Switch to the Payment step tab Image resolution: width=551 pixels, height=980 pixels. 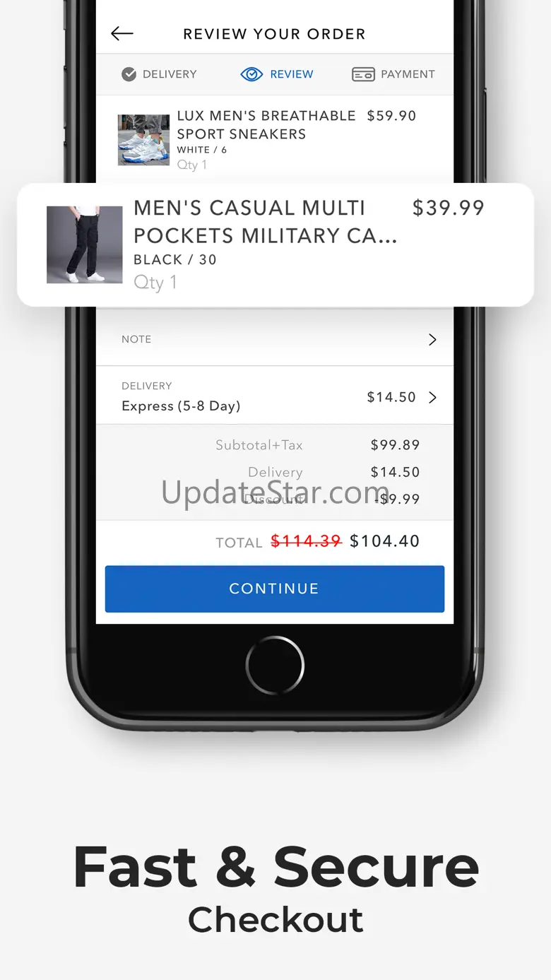pyautogui.click(x=393, y=74)
